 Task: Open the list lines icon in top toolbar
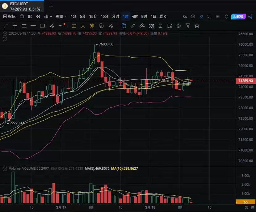(218, 16)
